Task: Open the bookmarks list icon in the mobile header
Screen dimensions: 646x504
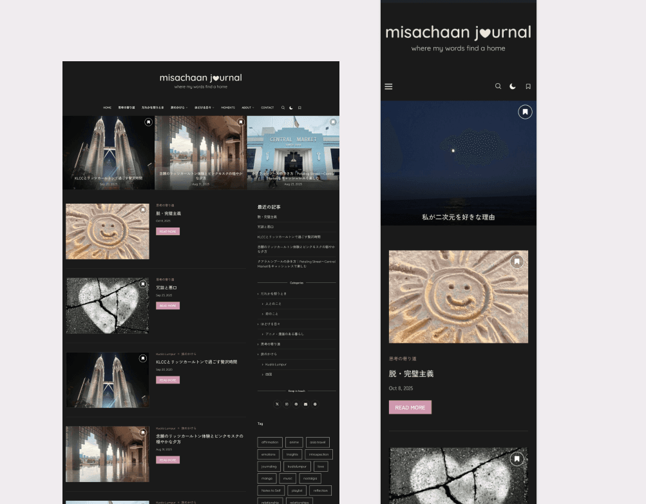Action: point(528,86)
